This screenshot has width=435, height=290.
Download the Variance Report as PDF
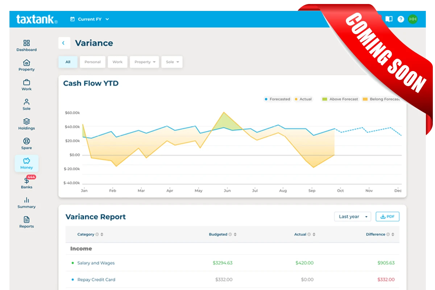(x=388, y=216)
